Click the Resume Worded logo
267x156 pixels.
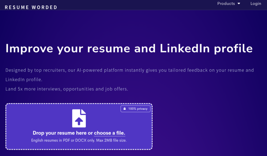[x=31, y=7]
